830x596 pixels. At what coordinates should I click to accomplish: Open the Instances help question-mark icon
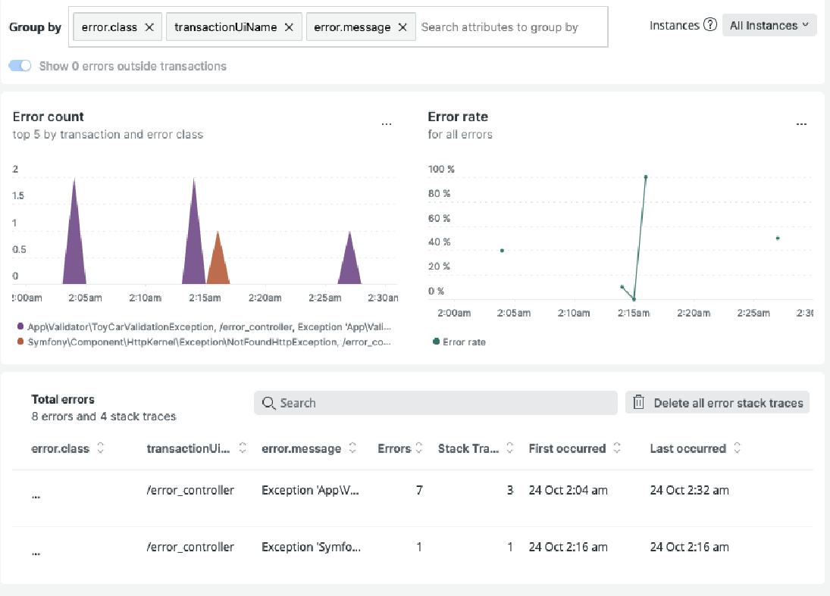(x=709, y=25)
